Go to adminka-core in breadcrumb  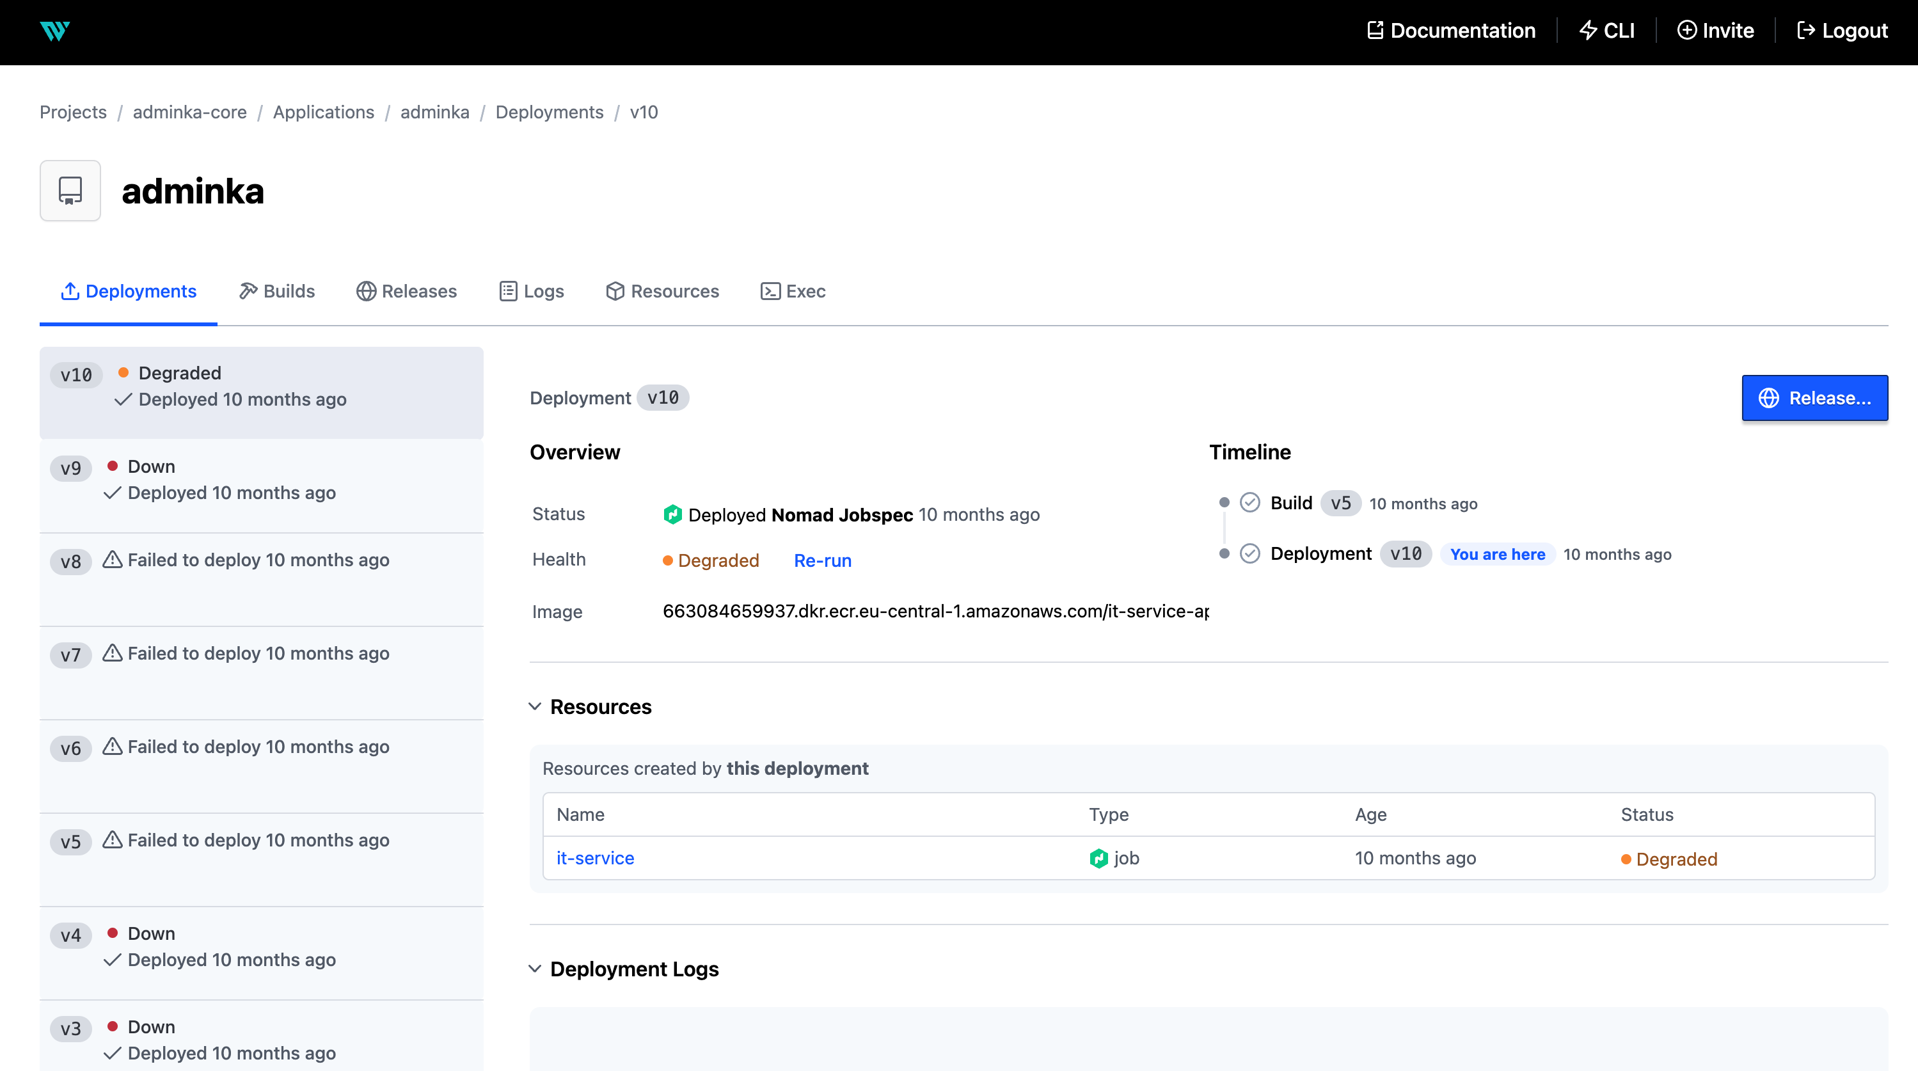(189, 113)
